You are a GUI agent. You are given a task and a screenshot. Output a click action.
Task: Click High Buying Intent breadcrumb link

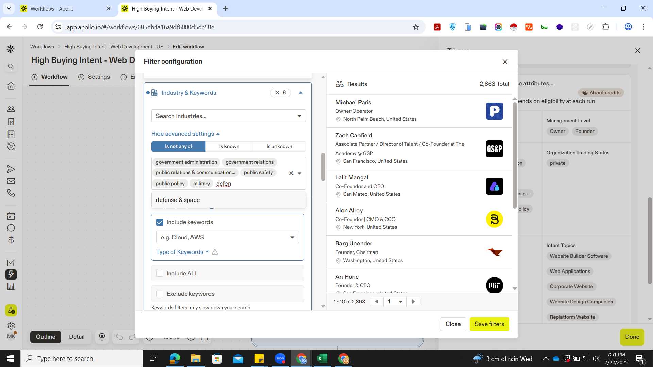tap(114, 47)
